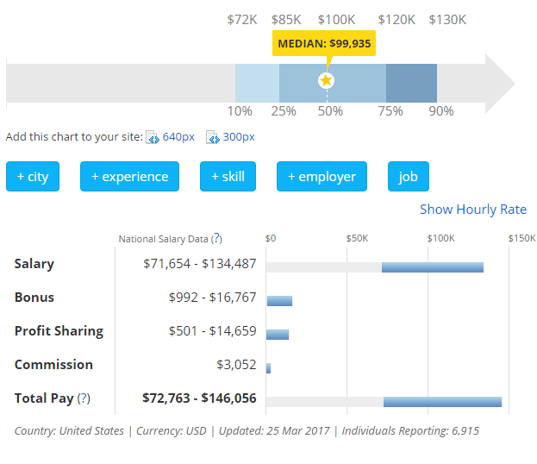Switch view with Show Hourly Rate
This screenshot has height=464, width=537.
(x=472, y=210)
